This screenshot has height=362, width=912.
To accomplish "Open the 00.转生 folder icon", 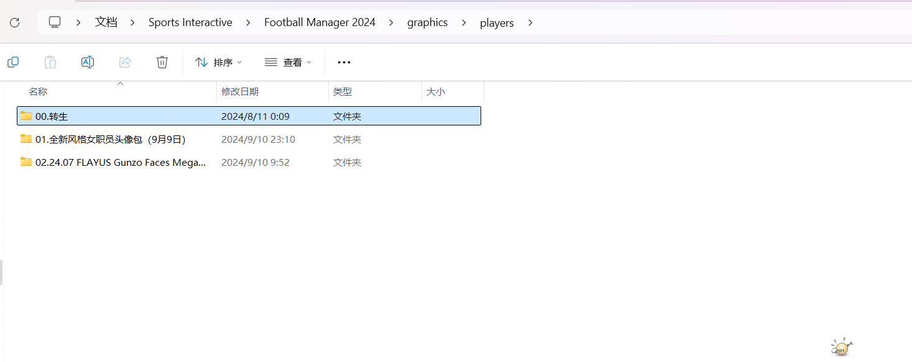I will click(26, 116).
